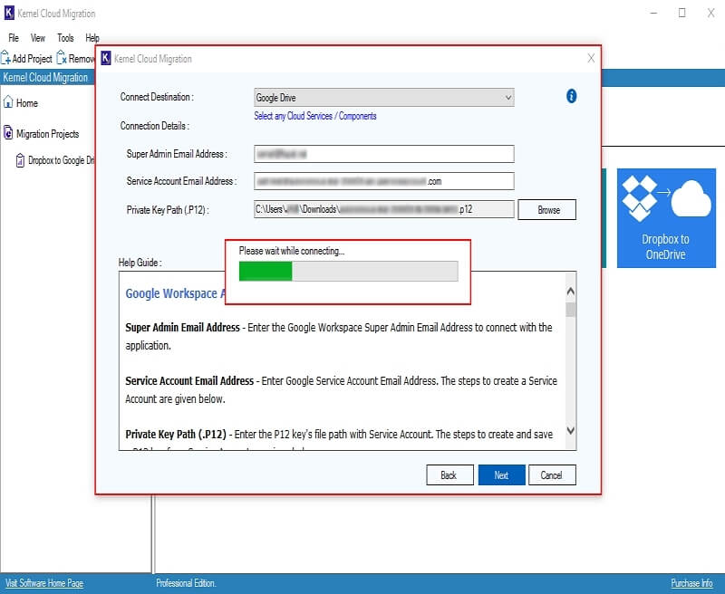Click the 'Please wait while connecting...' text

292,251
